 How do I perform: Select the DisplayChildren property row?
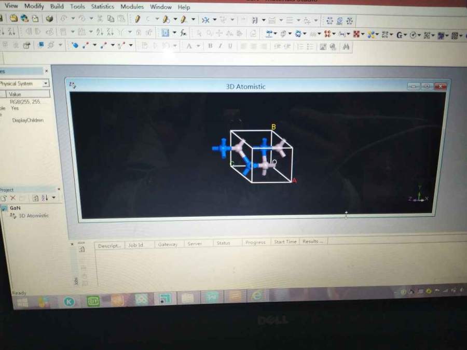[28, 120]
